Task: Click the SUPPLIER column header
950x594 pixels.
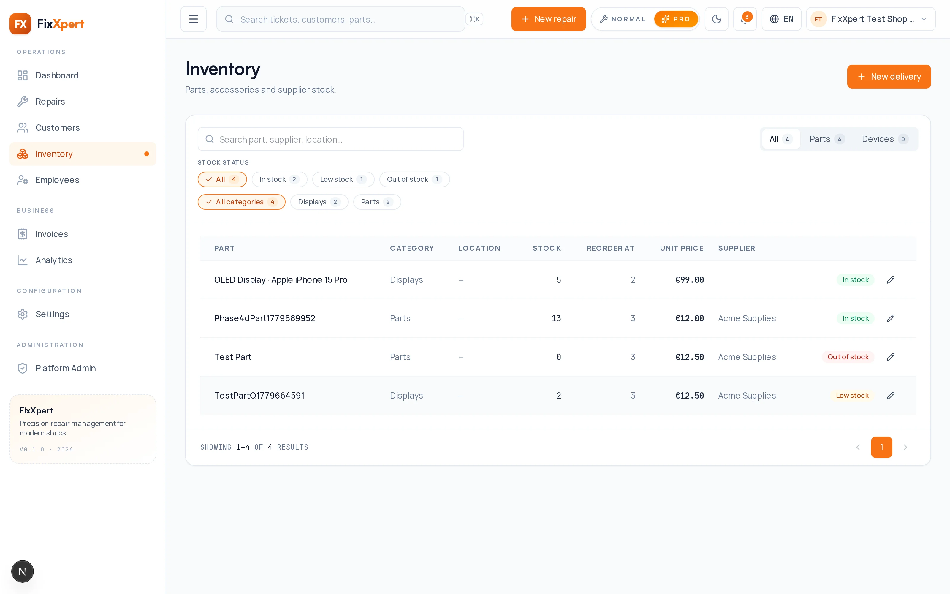Action: pyautogui.click(x=737, y=248)
